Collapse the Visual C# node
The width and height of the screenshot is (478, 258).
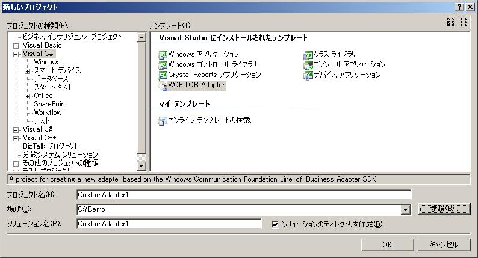tap(16, 55)
